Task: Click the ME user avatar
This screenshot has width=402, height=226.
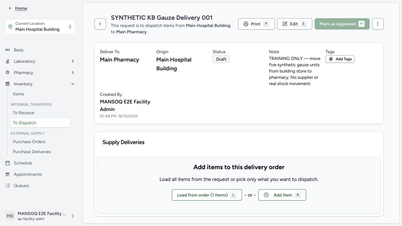Action: pos(10,216)
